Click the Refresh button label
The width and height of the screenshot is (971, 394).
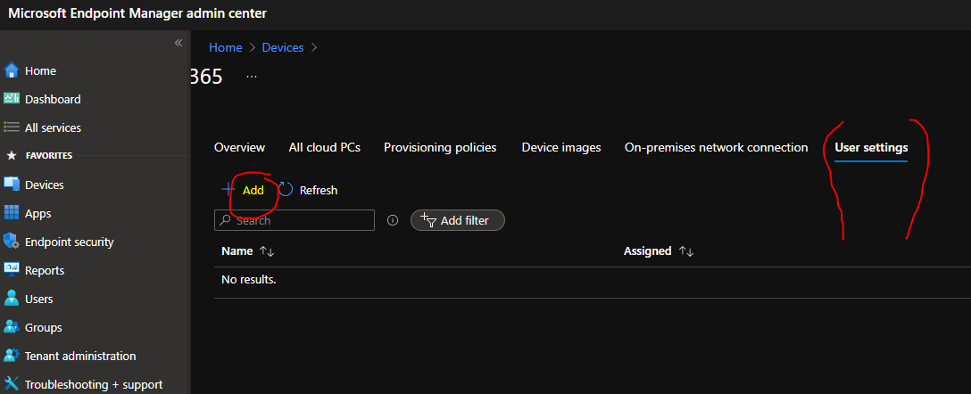[x=319, y=190]
